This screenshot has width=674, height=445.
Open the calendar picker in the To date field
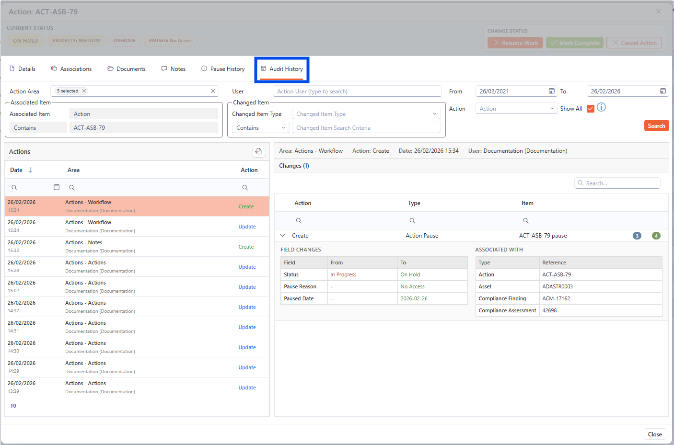click(663, 91)
